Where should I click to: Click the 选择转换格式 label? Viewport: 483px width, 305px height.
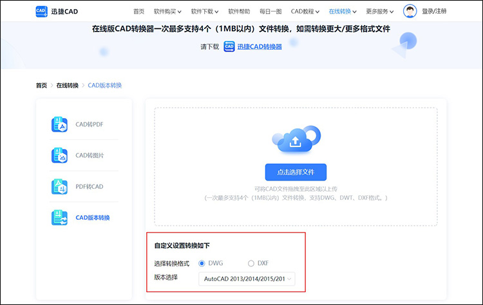[171, 264]
